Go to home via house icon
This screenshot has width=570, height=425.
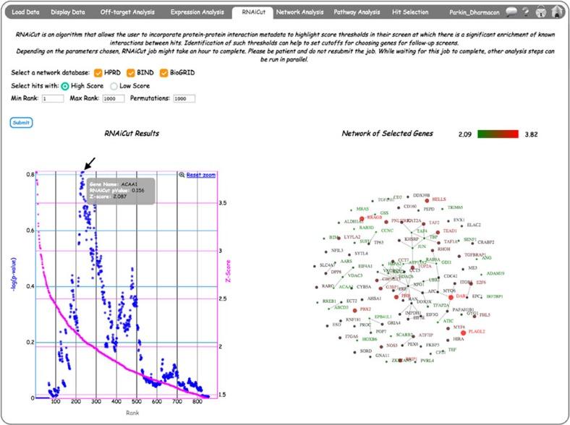pyautogui.click(x=556, y=12)
